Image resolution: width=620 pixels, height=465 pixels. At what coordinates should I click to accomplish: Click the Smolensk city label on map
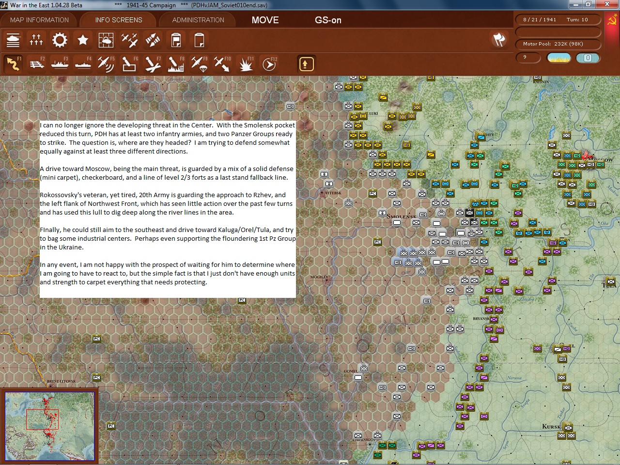(x=402, y=216)
